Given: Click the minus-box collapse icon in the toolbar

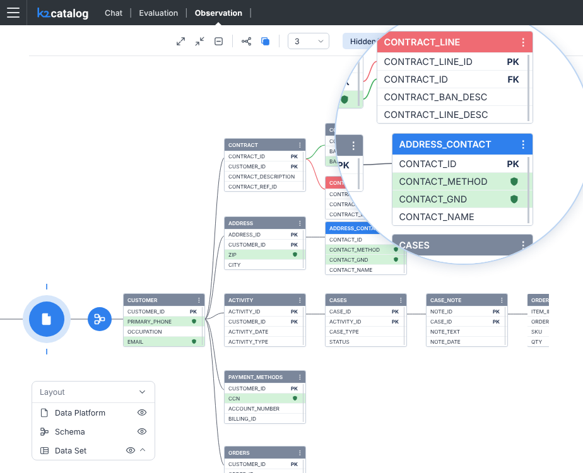Looking at the screenshot, I should (218, 41).
